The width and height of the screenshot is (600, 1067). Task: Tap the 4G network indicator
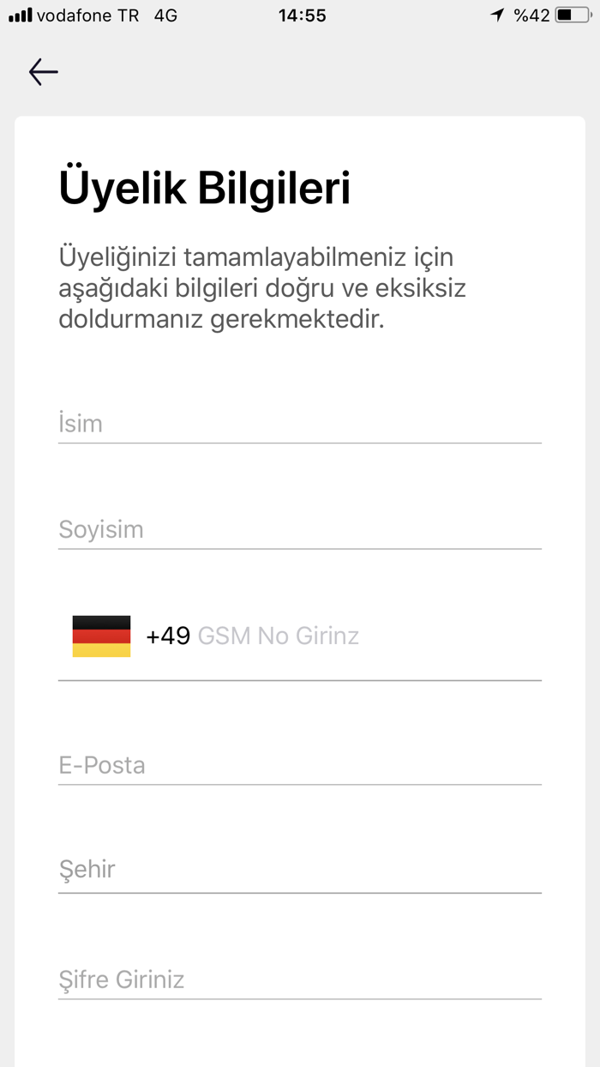[165, 15]
